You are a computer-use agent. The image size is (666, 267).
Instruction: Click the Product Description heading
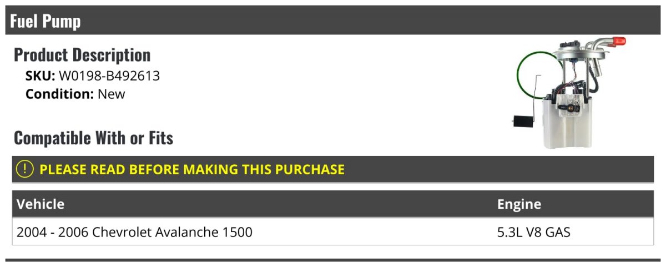[82, 55]
